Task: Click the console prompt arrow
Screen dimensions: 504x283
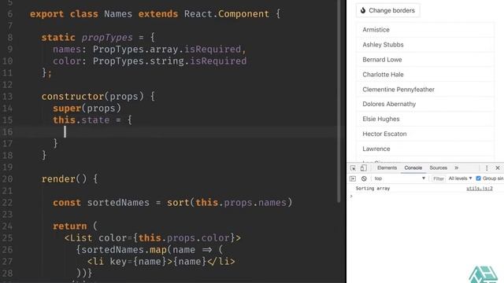Action: pyautogui.click(x=351, y=196)
